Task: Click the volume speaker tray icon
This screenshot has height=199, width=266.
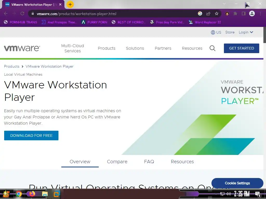Action: [229, 194]
